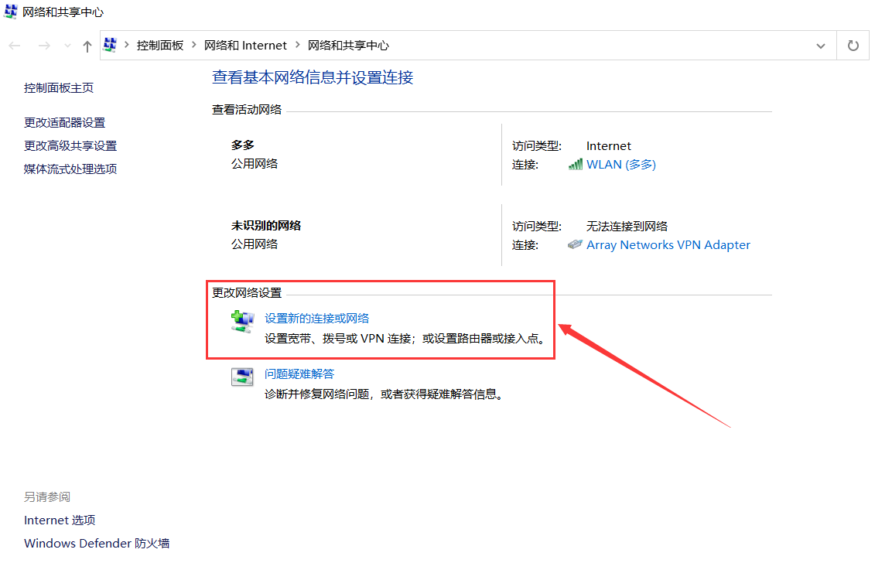Click the 问题疑难解答 troubleshooter icon
The height and width of the screenshot is (563, 875).
pos(242,377)
